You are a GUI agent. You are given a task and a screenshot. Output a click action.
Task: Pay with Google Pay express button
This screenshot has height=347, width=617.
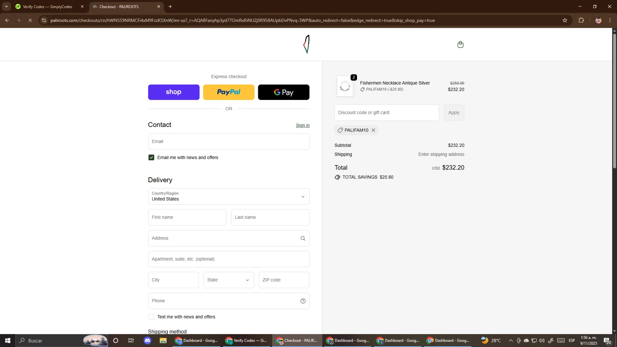tap(284, 93)
